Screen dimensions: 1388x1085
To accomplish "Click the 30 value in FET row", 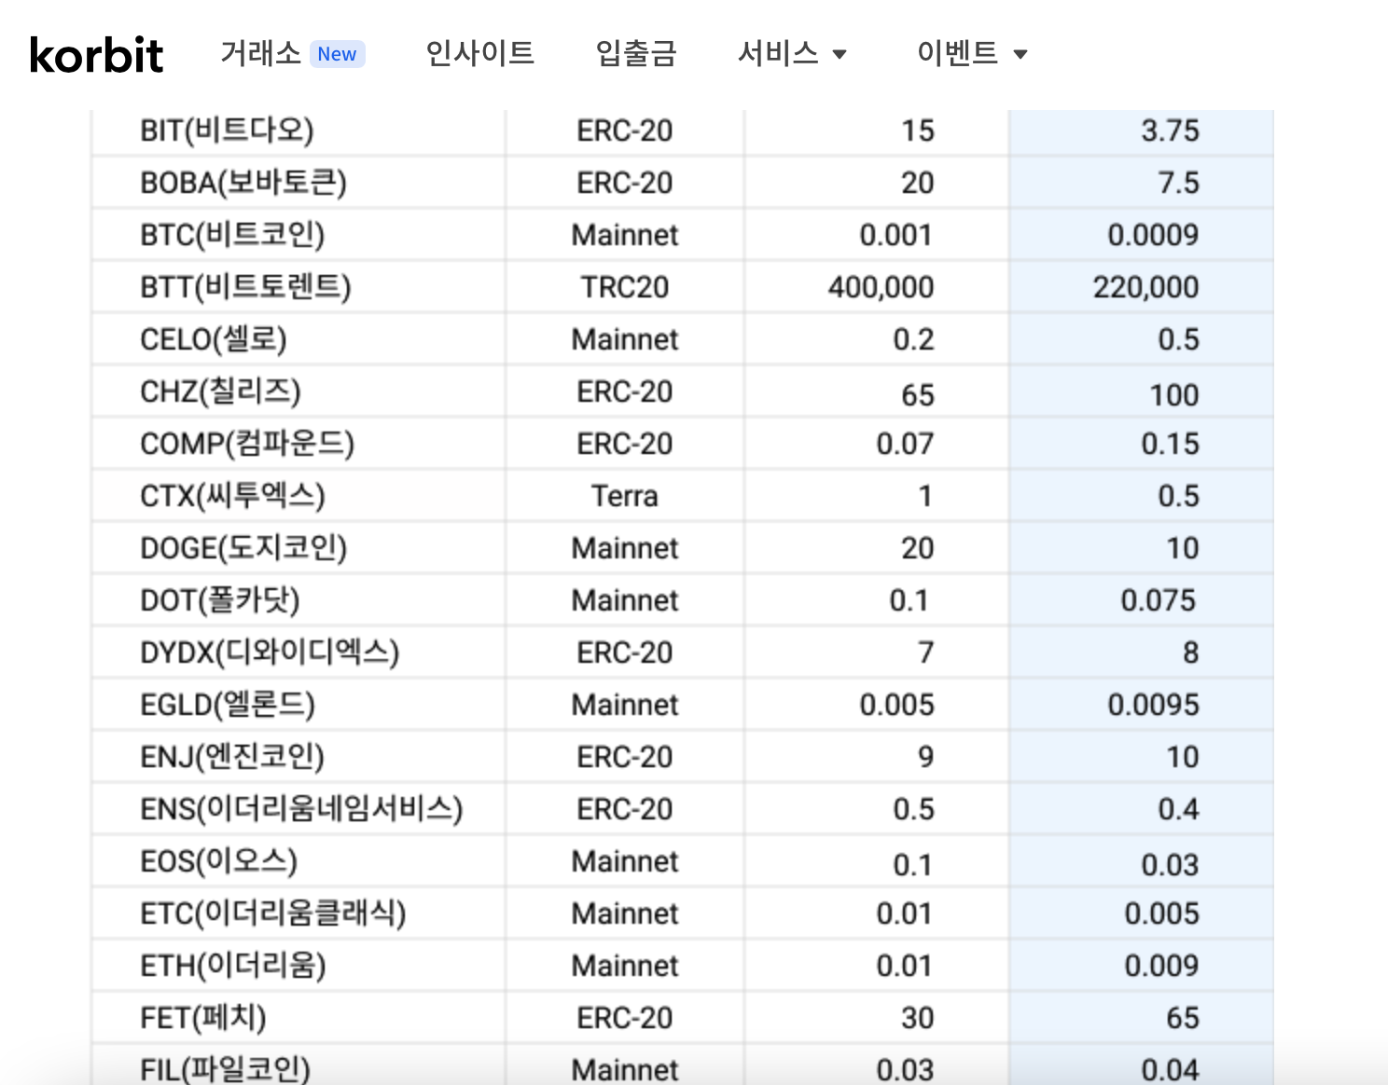I will [918, 1018].
